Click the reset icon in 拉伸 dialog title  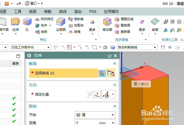point(109,56)
